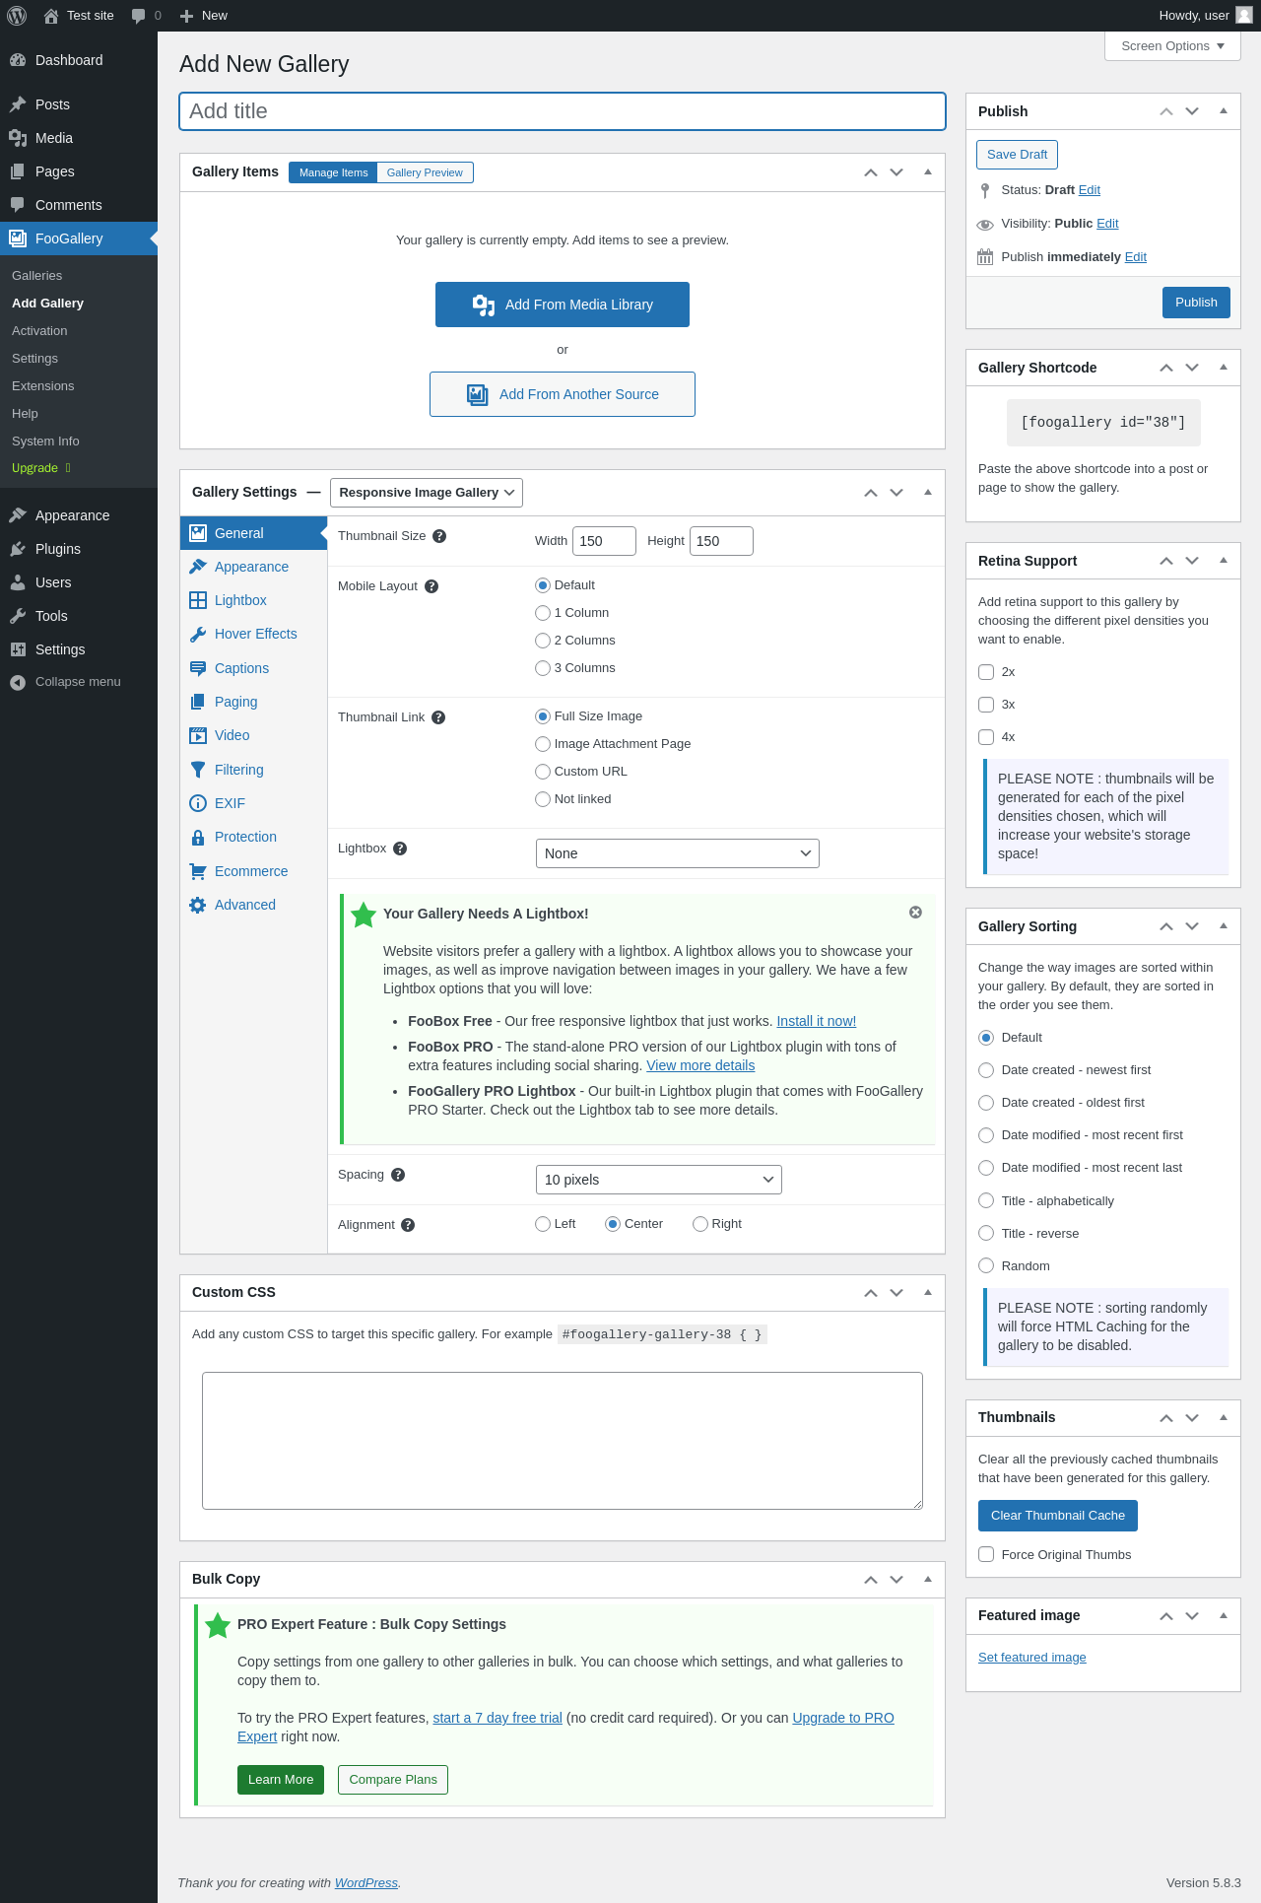Image resolution: width=1261 pixels, height=1903 pixels.
Task: Enable Force Original Thumbs checkbox
Action: (x=986, y=1554)
